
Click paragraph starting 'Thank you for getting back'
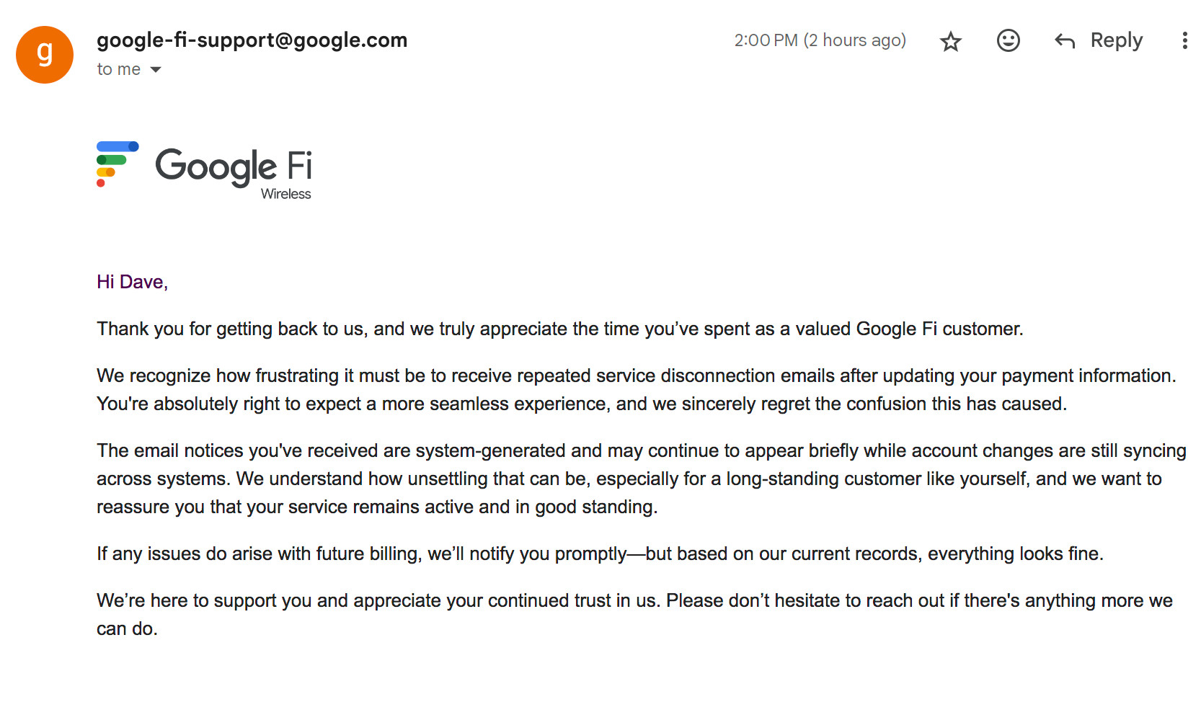point(560,329)
